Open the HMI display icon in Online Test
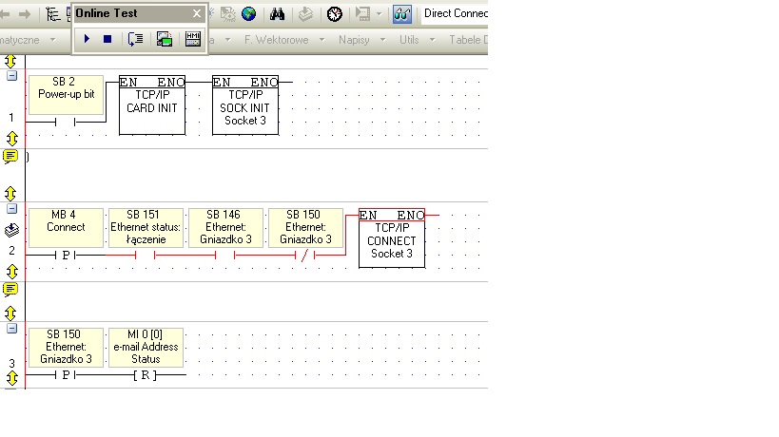Viewport: 779px width, 437px height. (193, 39)
